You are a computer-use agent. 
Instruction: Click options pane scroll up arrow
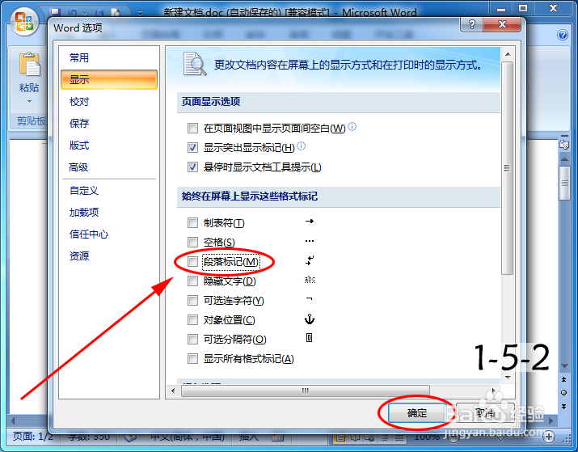[x=508, y=54]
